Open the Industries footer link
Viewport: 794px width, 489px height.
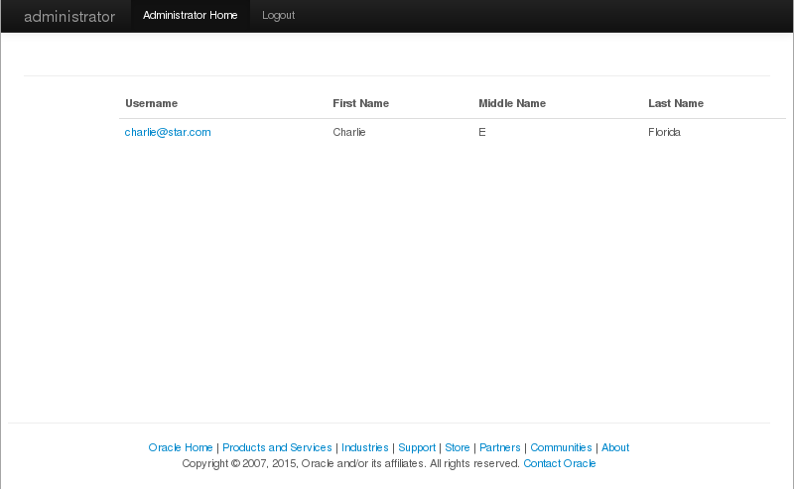tap(365, 447)
